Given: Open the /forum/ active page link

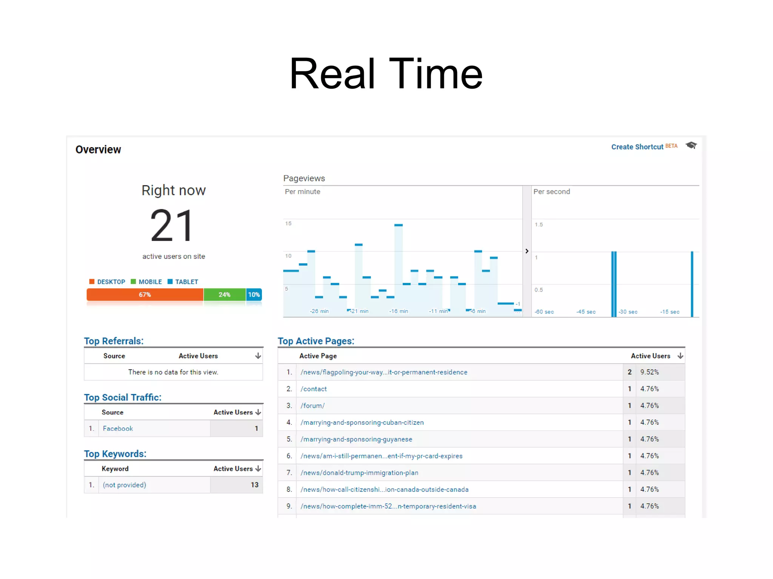Looking at the screenshot, I should coord(313,405).
